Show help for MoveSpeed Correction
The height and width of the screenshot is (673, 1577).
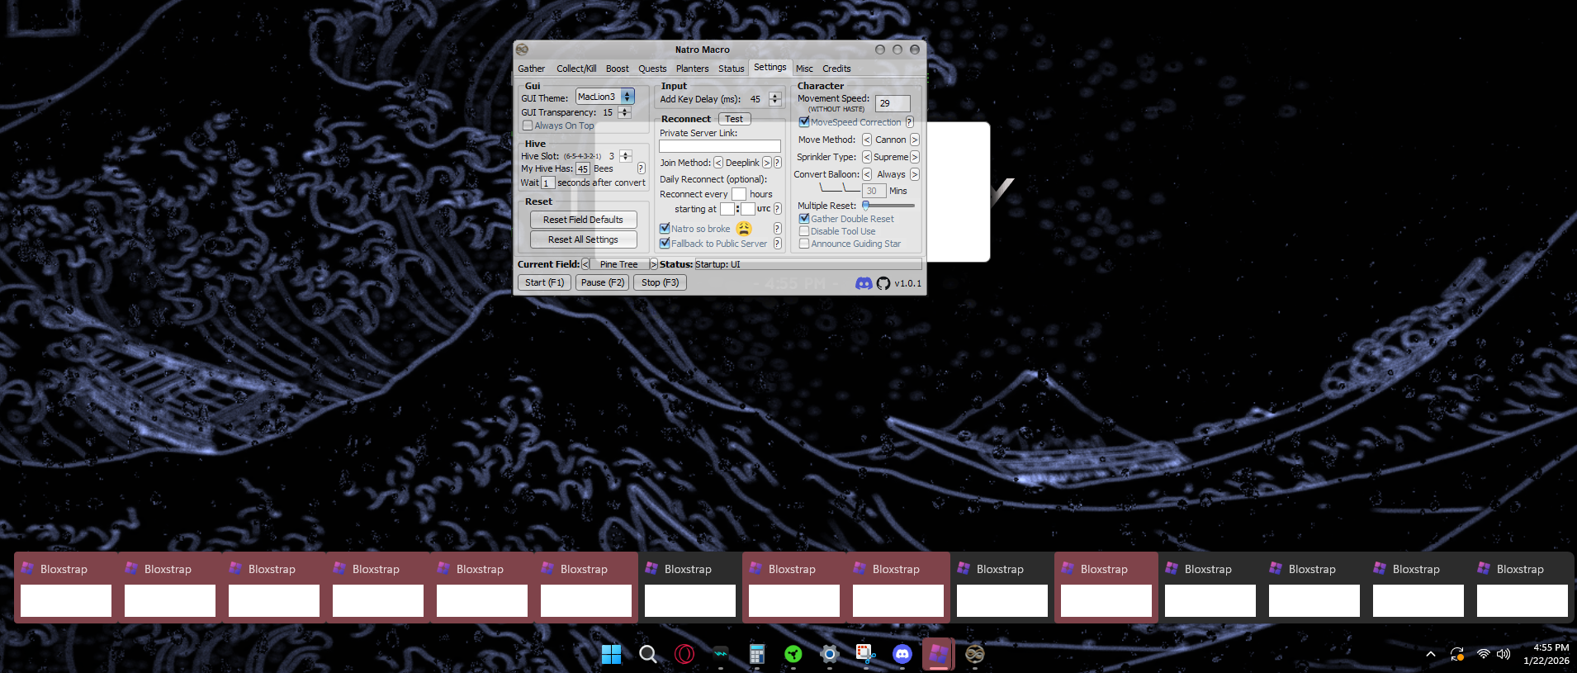pyautogui.click(x=910, y=122)
